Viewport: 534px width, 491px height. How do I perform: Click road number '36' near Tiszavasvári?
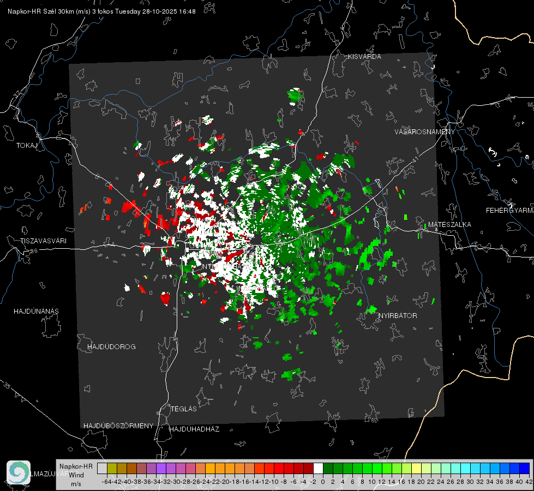tap(34, 251)
